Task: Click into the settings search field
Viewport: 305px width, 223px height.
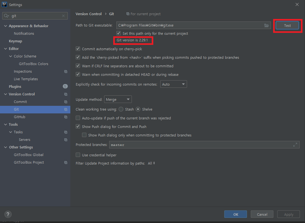Action: [x=35, y=16]
